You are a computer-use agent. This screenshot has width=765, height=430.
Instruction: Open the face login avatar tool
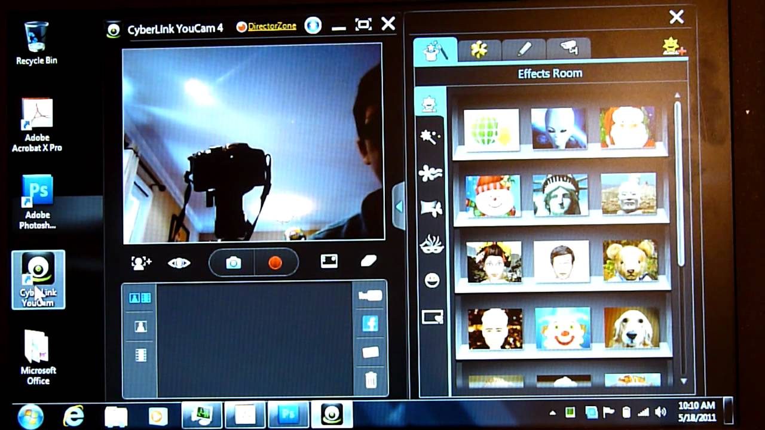pos(141,263)
